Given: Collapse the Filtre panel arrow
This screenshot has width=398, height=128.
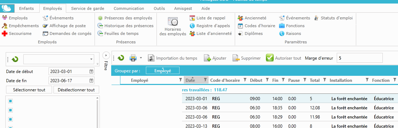Looking at the screenshot, I should click(106, 55).
